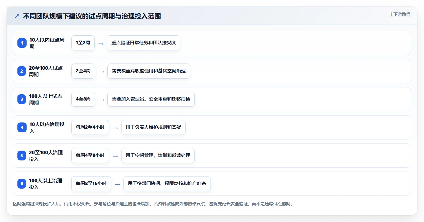
Task: Click the 需要覆盖跨职能使用和基础空间治理 box
Action: point(149,71)
